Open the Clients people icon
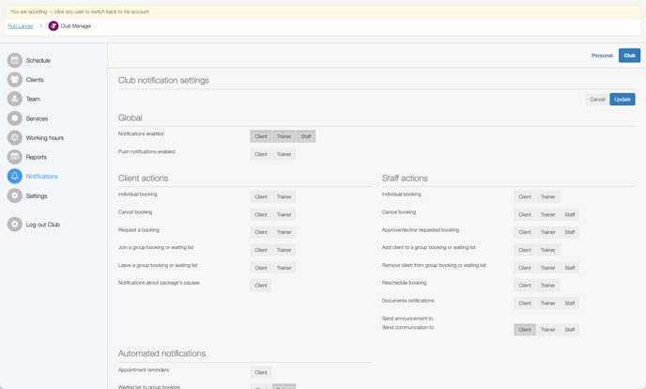Screen dimensions: 646x389 pos(15,80)
